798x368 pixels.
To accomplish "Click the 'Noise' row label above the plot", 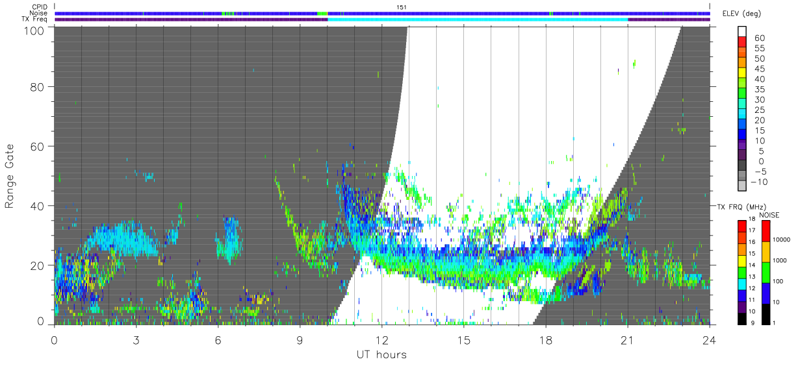I will click(x=39, y=13).
